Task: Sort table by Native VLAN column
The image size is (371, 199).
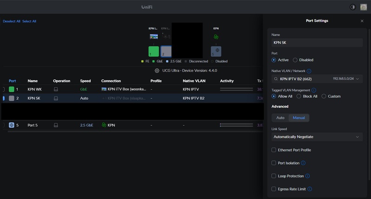Action: [x=194, y=81]
